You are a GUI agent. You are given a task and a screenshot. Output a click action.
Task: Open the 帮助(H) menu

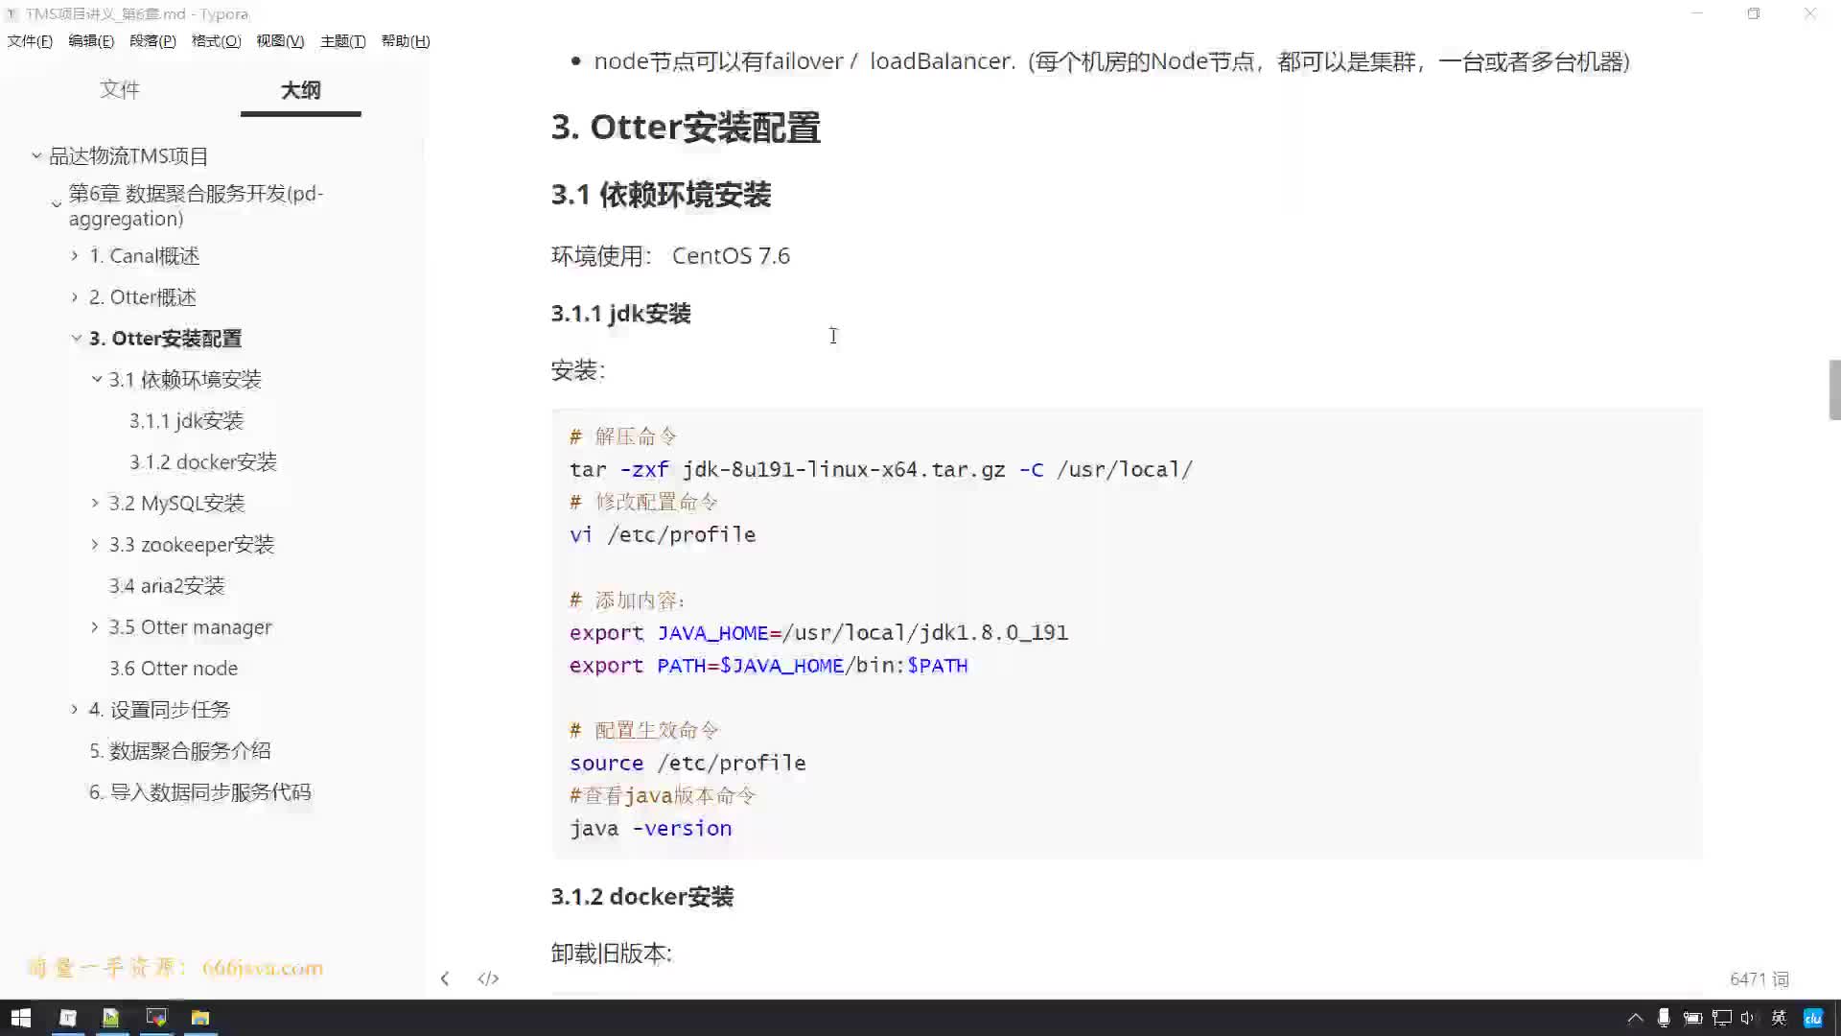pyautogui.click(x=406, y=41)
